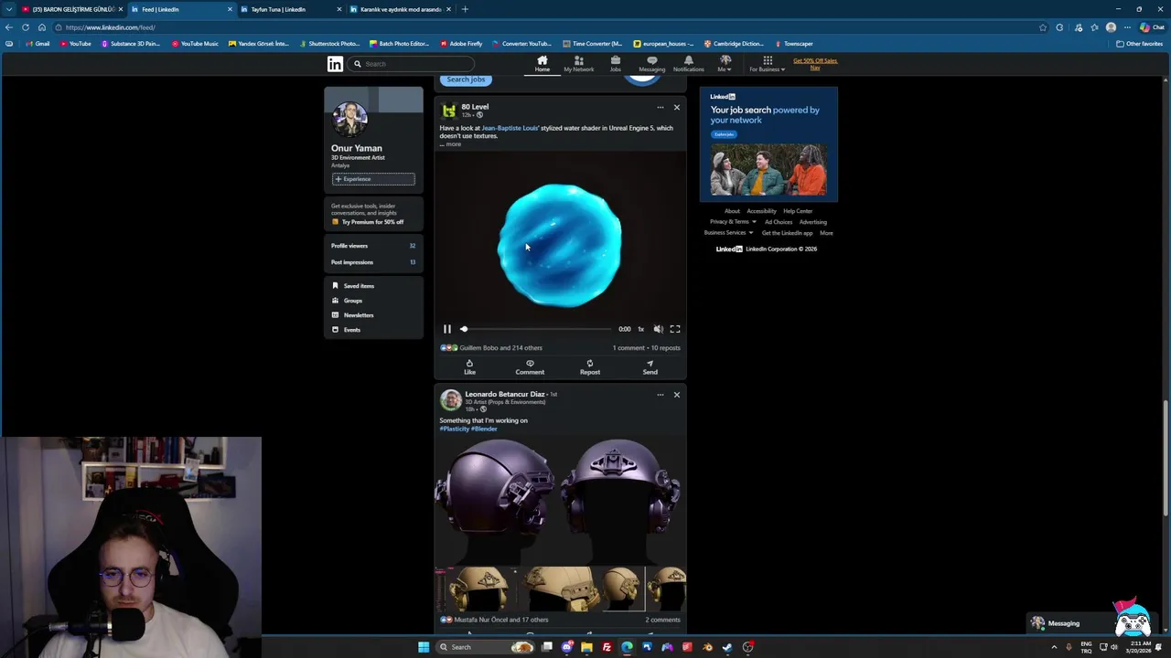The width and height of the screenshot is (1171, 658).
Task: Open My Network page
Action: pyautogui.click(x=578, y=64)
